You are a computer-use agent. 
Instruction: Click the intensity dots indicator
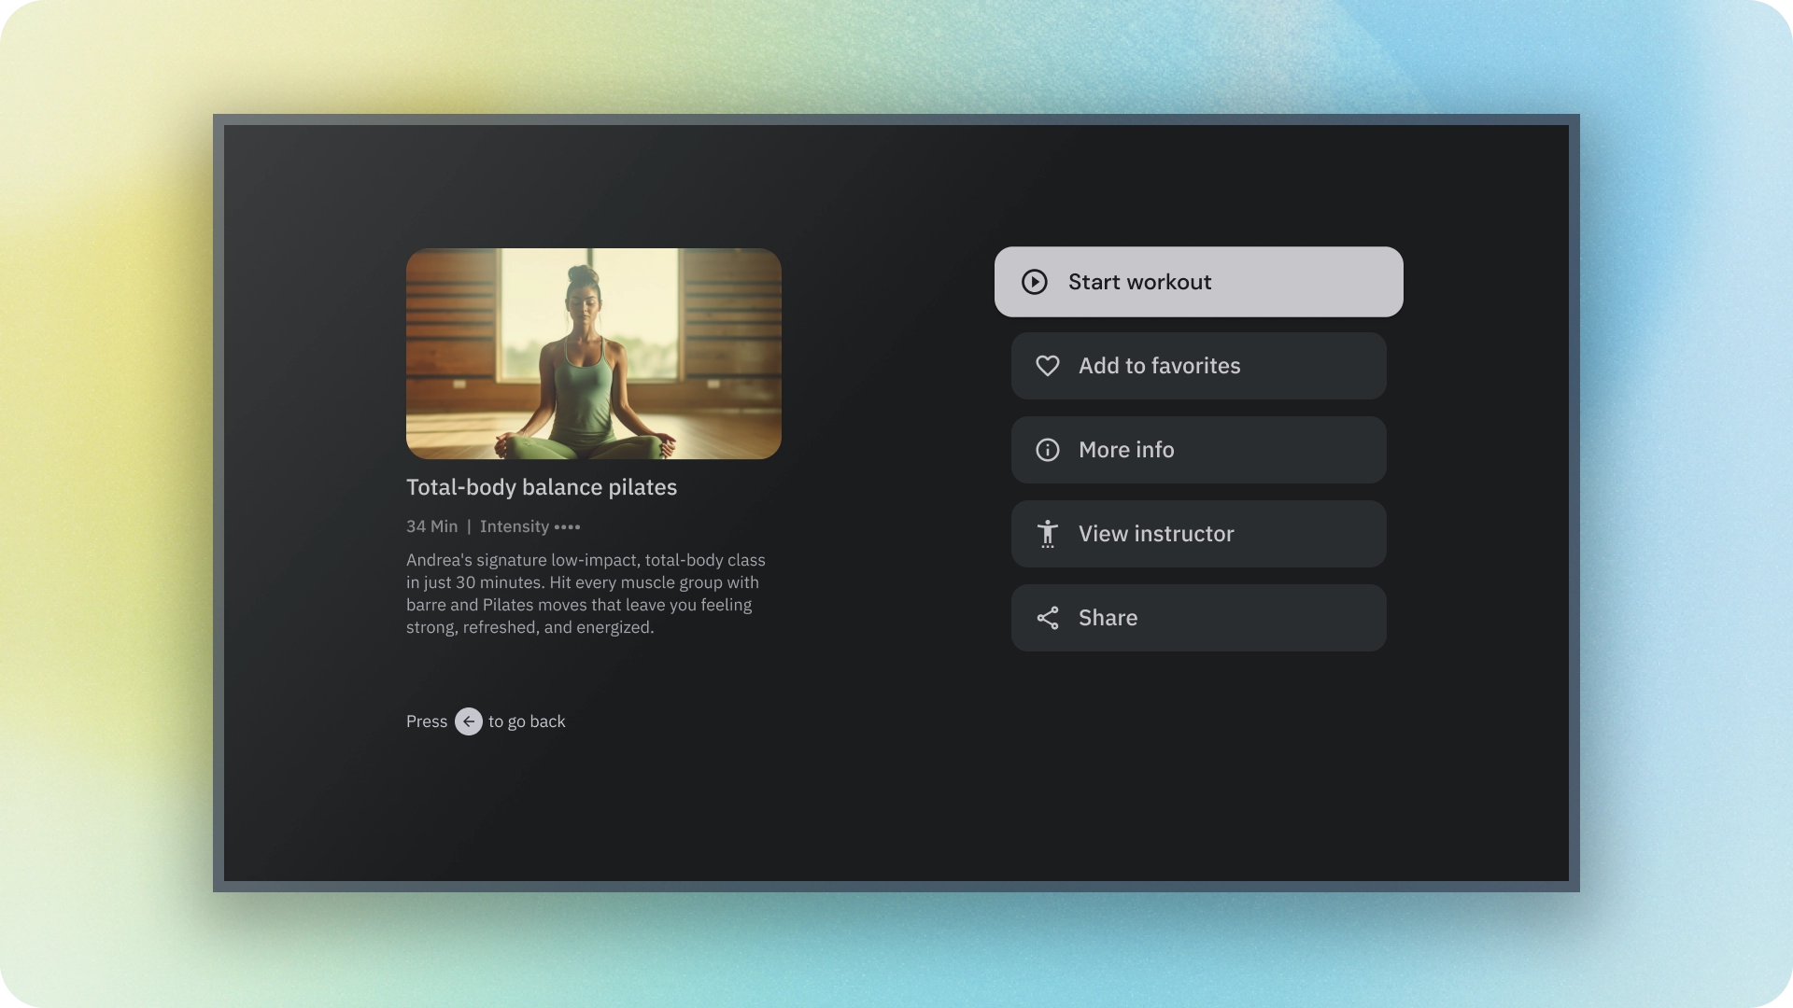(x=567, y=527)
